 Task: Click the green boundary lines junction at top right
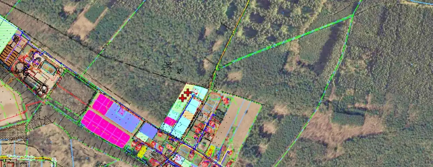[x=352, y=16]
